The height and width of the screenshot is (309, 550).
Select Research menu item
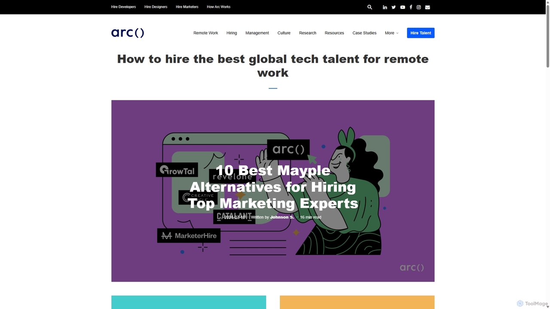click(308, 33)
